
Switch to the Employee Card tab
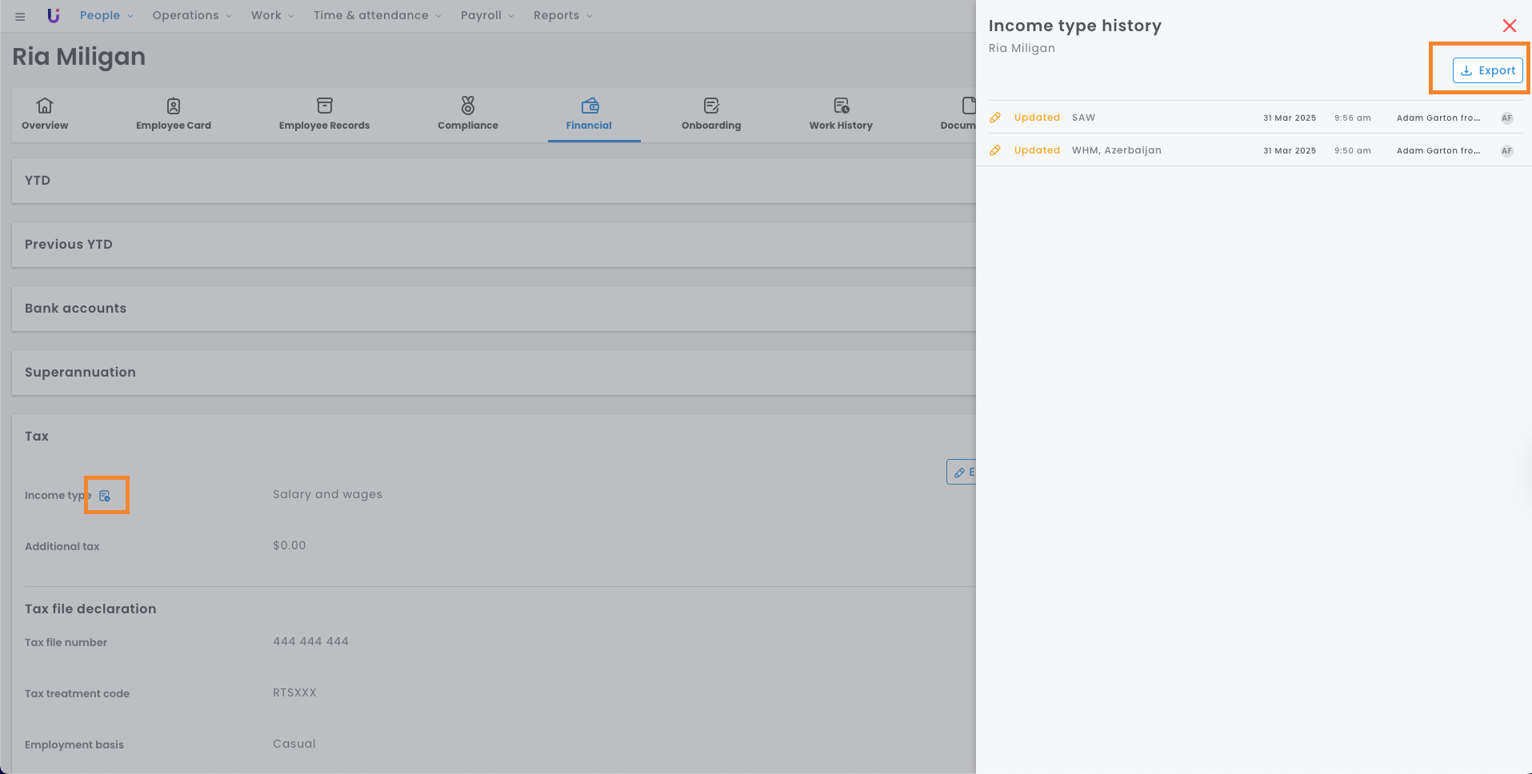pyautogui.click(x=174, y=114)
